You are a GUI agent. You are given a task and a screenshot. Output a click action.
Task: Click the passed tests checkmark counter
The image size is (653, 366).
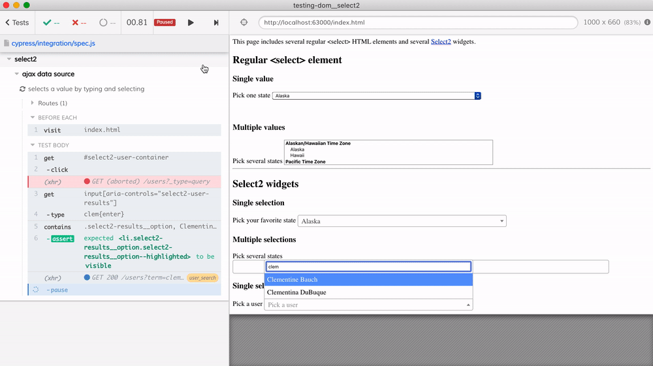pos(51,22)
